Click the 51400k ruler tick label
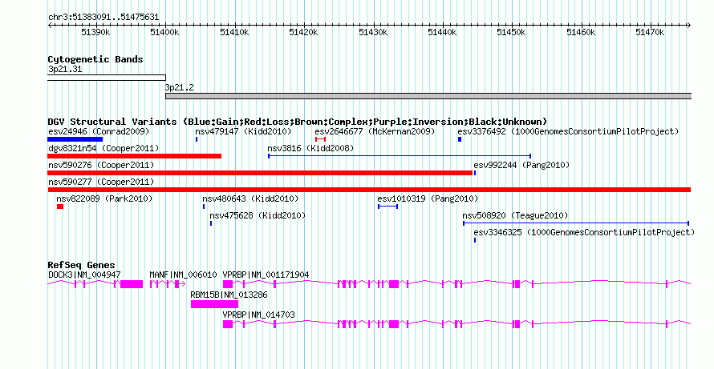 point(164,32)
